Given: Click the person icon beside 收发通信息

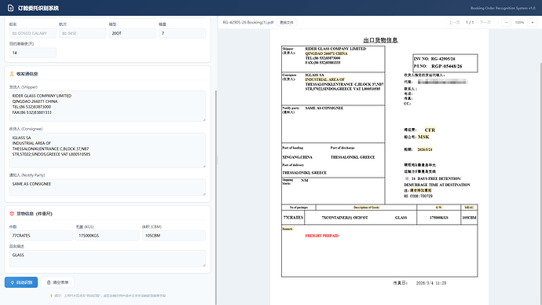Looking at the screenshot, I should click(x=12, y=74).
